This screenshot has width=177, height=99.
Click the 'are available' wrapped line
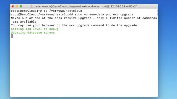coord(25,22)
